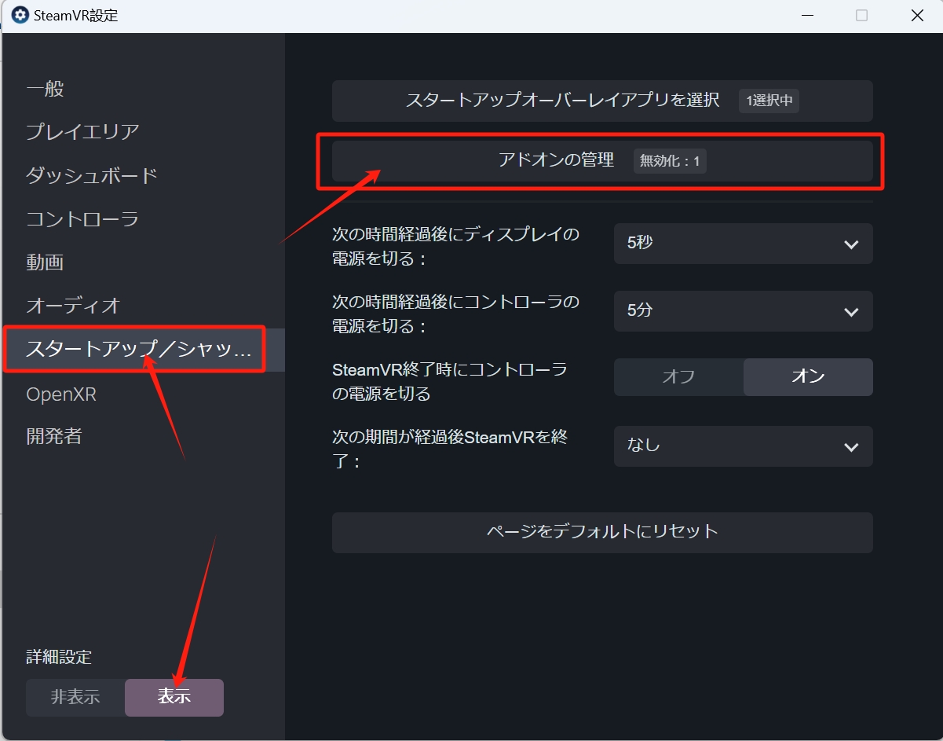Screen dimensions: 943x741
Task: Maximize the SteamVR設定 window
Action: click(862, 16)
